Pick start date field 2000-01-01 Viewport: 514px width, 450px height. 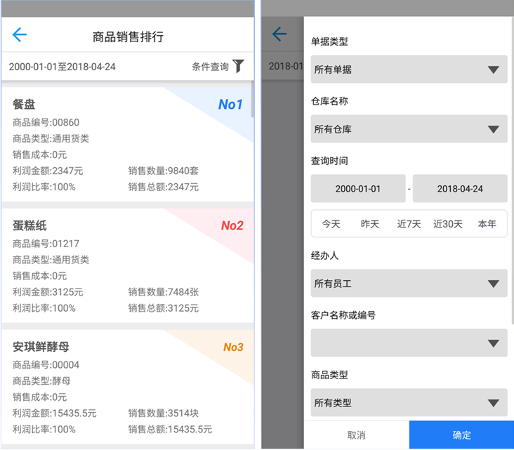tap(358, 189)
